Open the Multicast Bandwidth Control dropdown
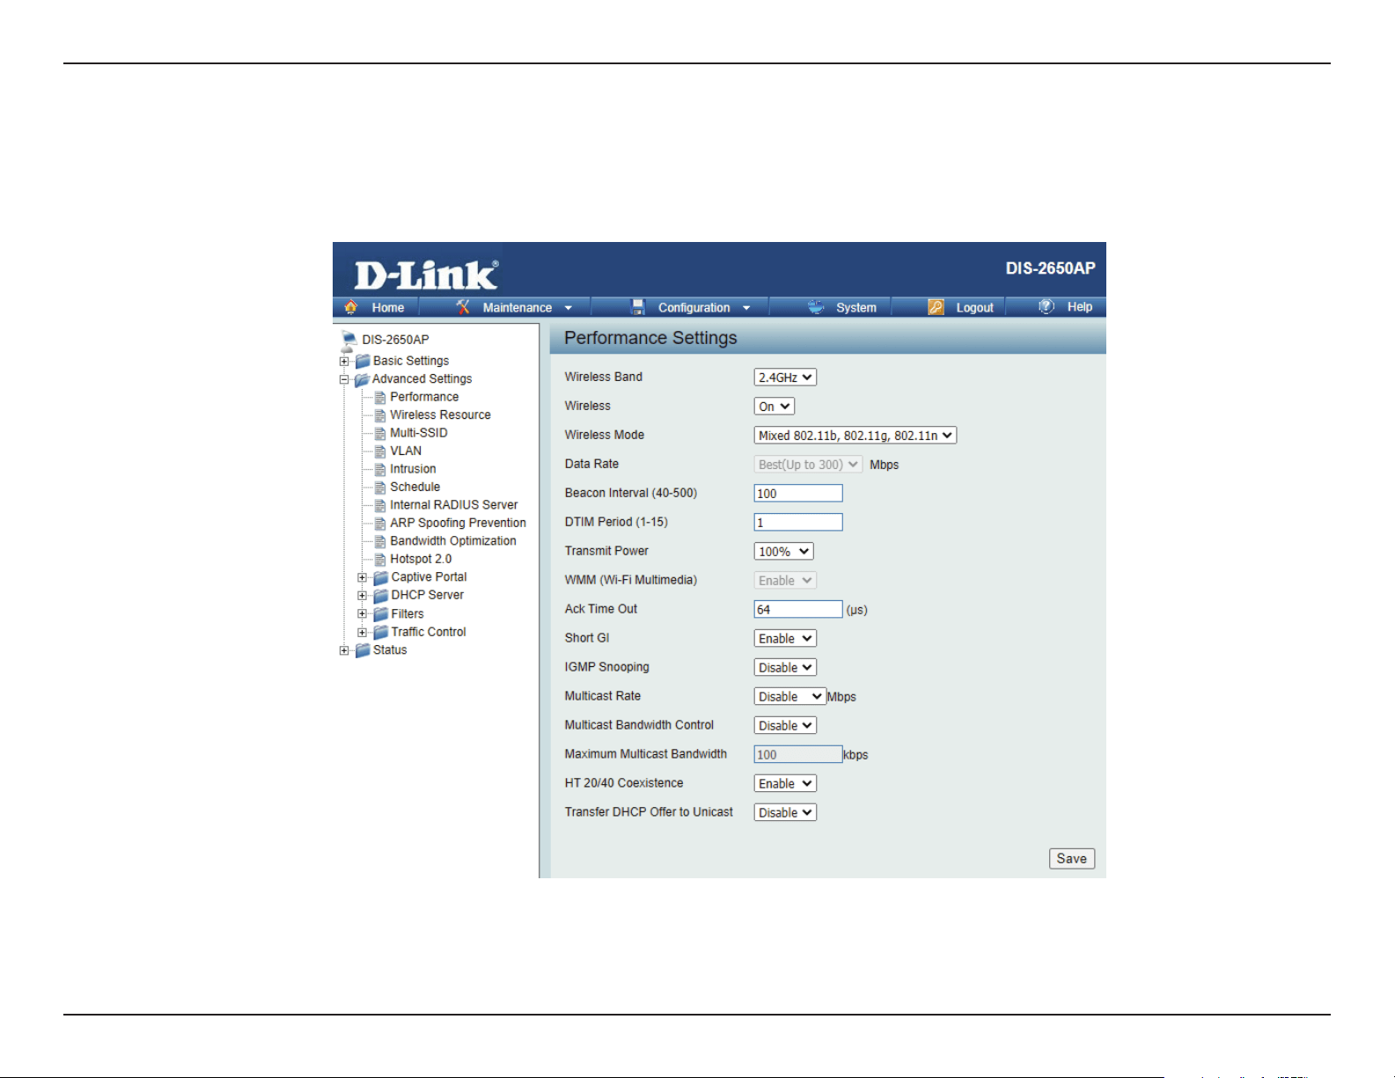The image size is (1395, 1078). coord(785,726)
